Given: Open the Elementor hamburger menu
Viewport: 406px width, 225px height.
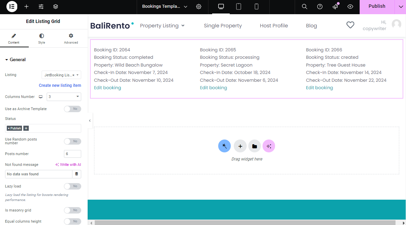Looking at the screenshot, I should [x=12, y=7].
